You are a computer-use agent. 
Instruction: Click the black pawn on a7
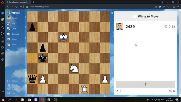[x=32, y=27]
